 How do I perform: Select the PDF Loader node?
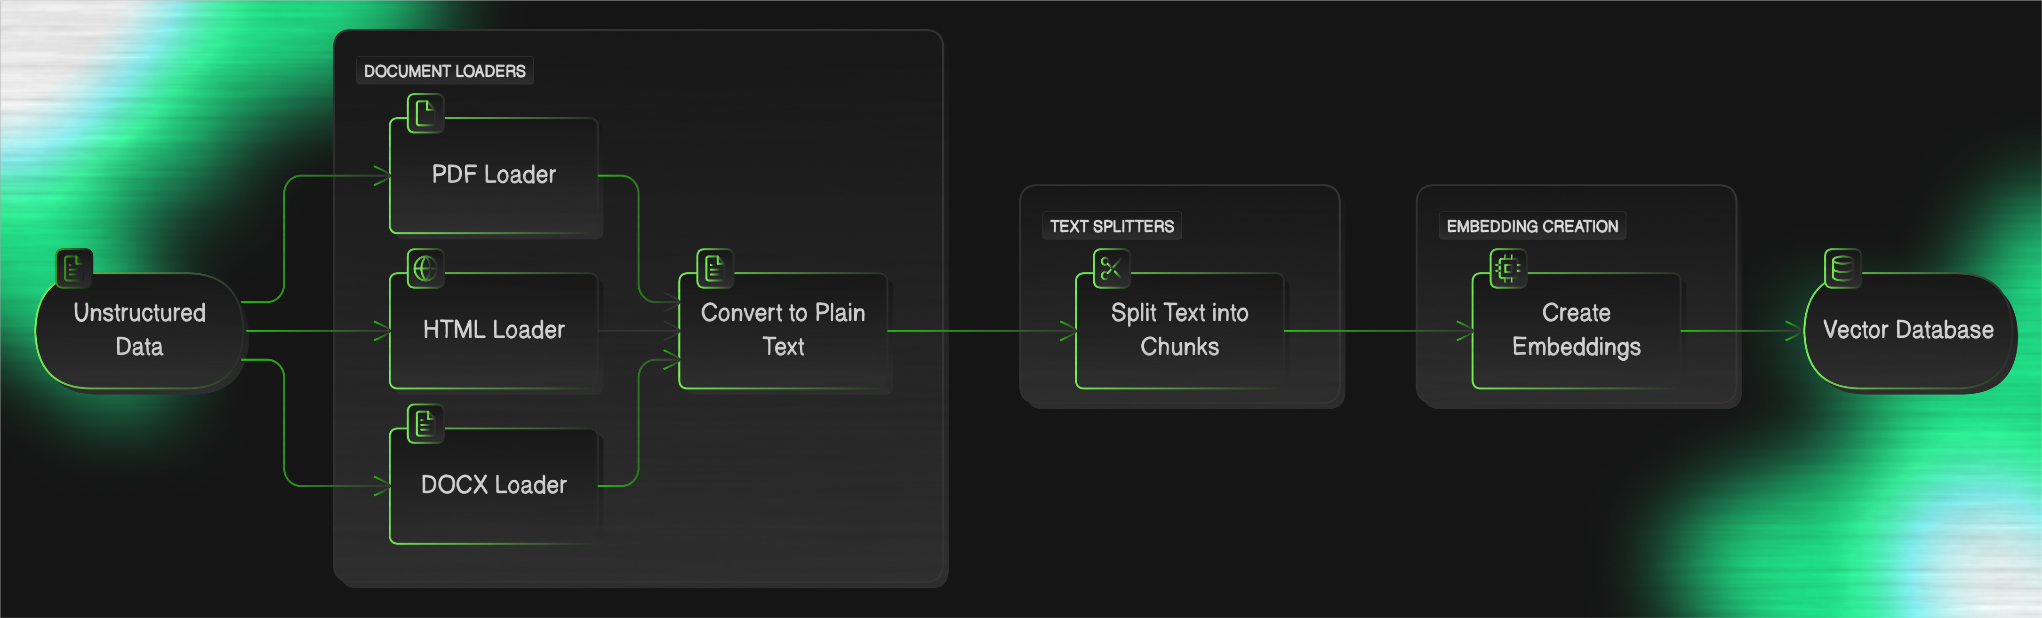494,175
